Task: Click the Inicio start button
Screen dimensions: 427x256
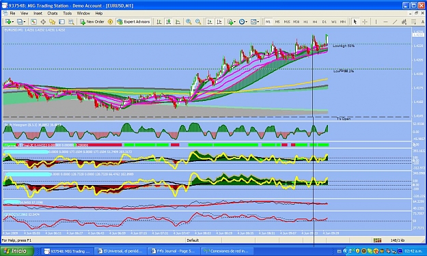Action: pos(16,251)
